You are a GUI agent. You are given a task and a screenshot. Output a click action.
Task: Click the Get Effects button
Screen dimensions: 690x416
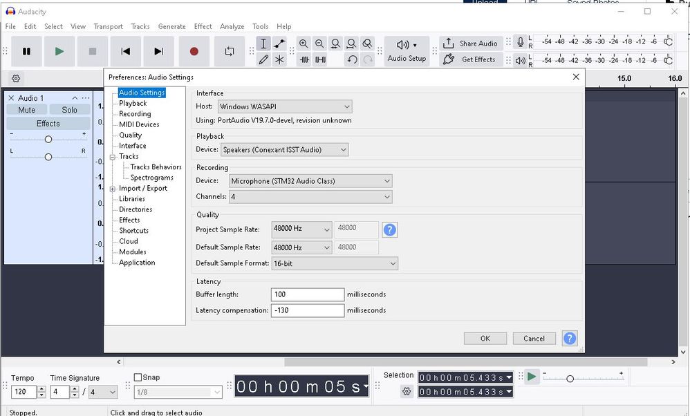click(471, 59)
